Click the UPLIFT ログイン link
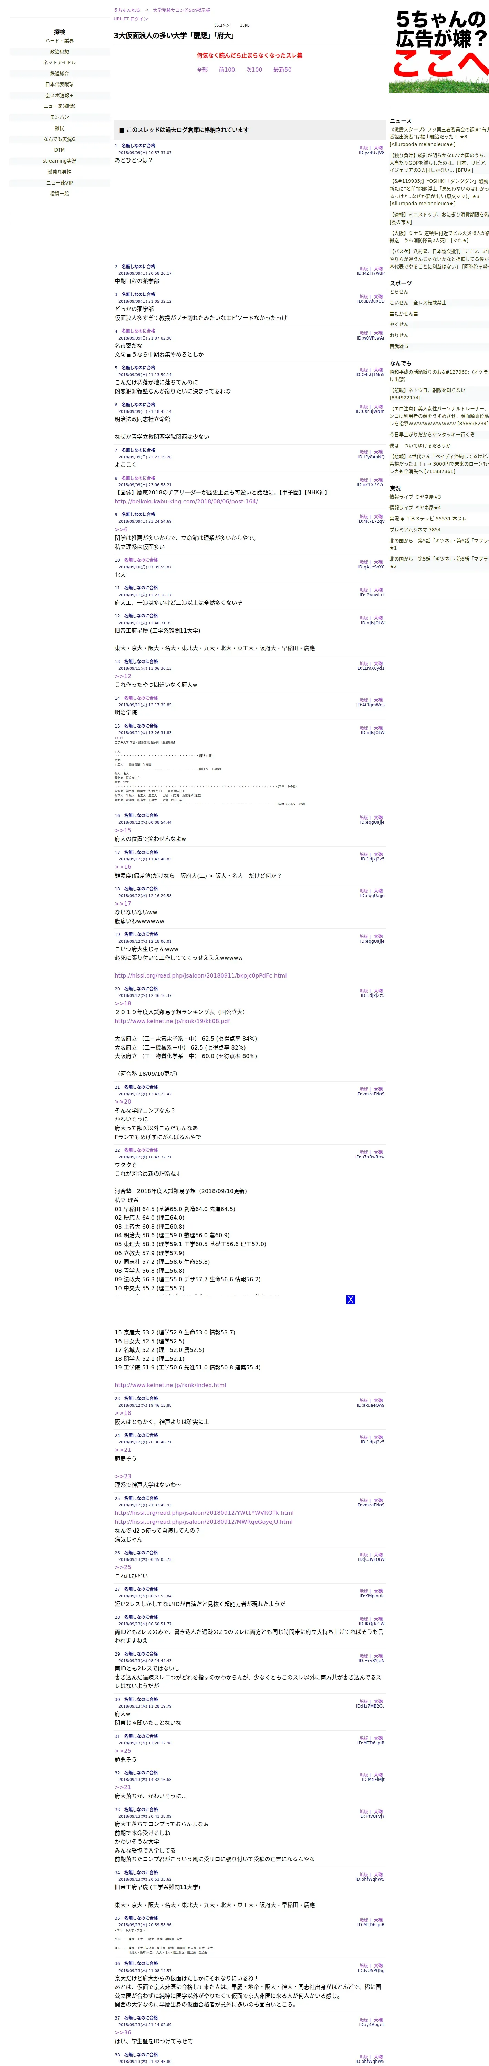Screen dimensions: 489x2066 click(131, 19)
